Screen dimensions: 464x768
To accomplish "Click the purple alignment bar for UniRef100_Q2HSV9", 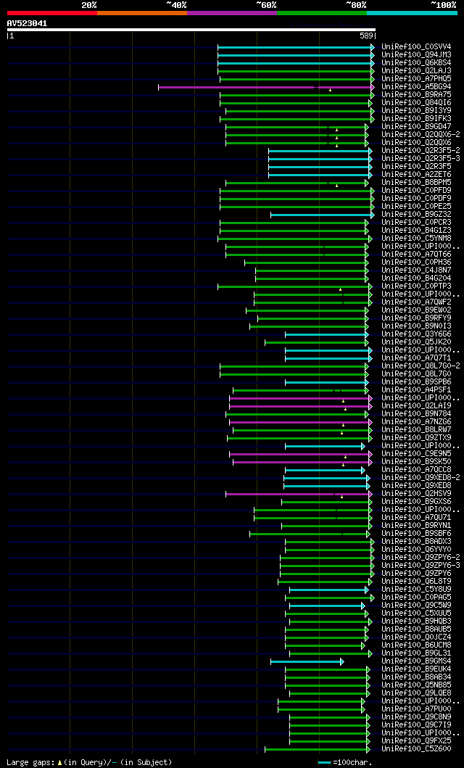I will coord(299,494).
